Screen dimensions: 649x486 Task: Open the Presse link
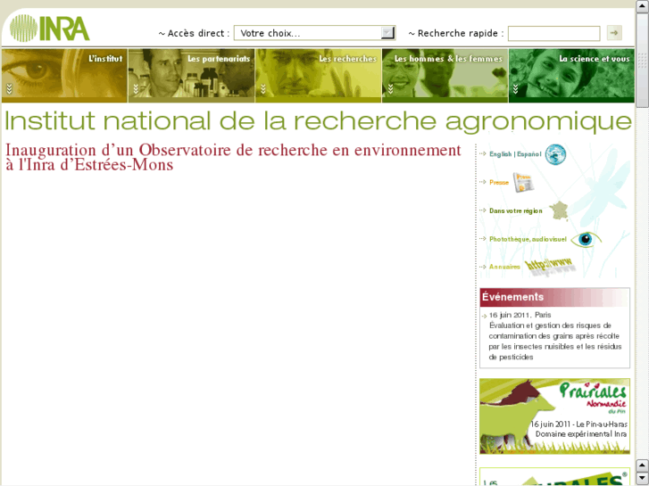coord(499,183)
